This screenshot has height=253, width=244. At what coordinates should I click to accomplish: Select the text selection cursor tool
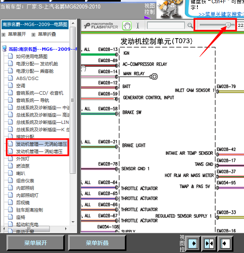[x=138, y=26]
